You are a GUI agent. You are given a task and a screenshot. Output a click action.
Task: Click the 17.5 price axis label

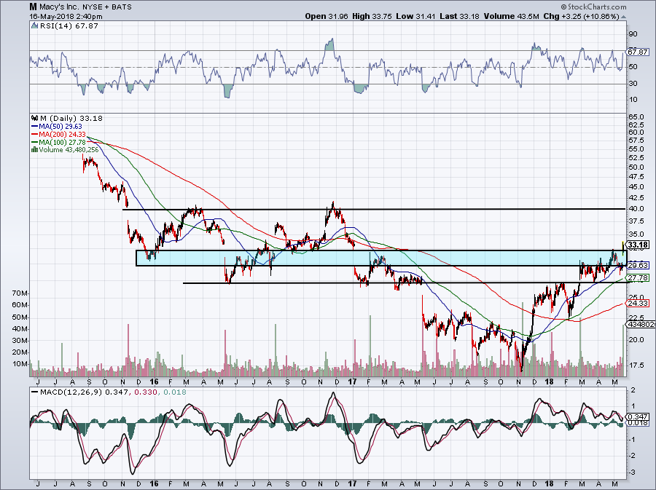point(636,365)
